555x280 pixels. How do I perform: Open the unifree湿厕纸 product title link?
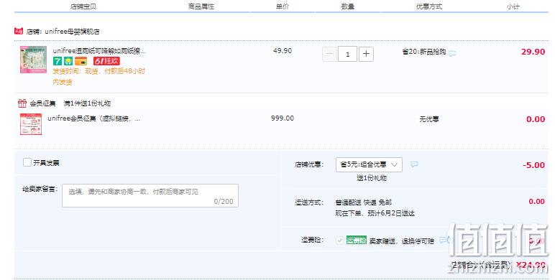coord(99,51)
